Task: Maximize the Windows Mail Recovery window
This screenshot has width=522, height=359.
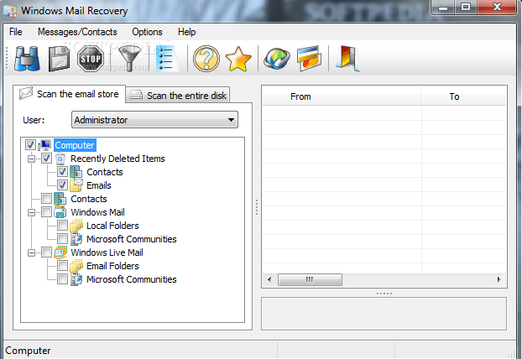Action: click(x=466, y=7)
